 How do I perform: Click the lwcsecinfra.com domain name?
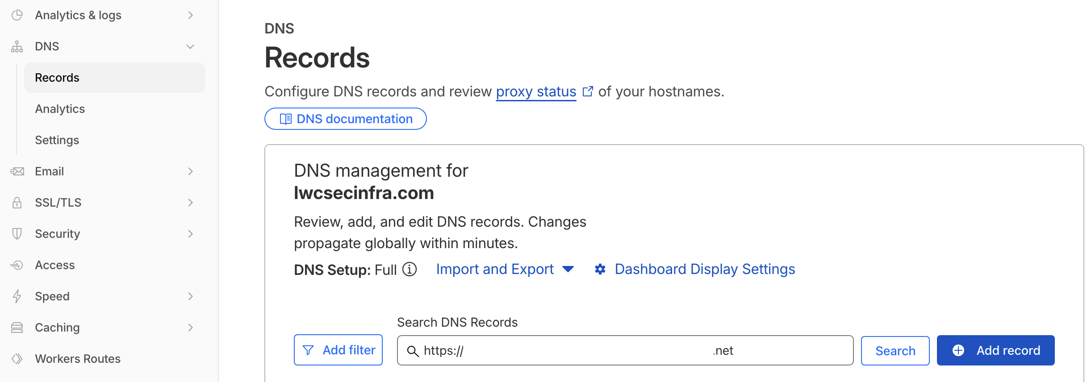(x=364, y=193)
